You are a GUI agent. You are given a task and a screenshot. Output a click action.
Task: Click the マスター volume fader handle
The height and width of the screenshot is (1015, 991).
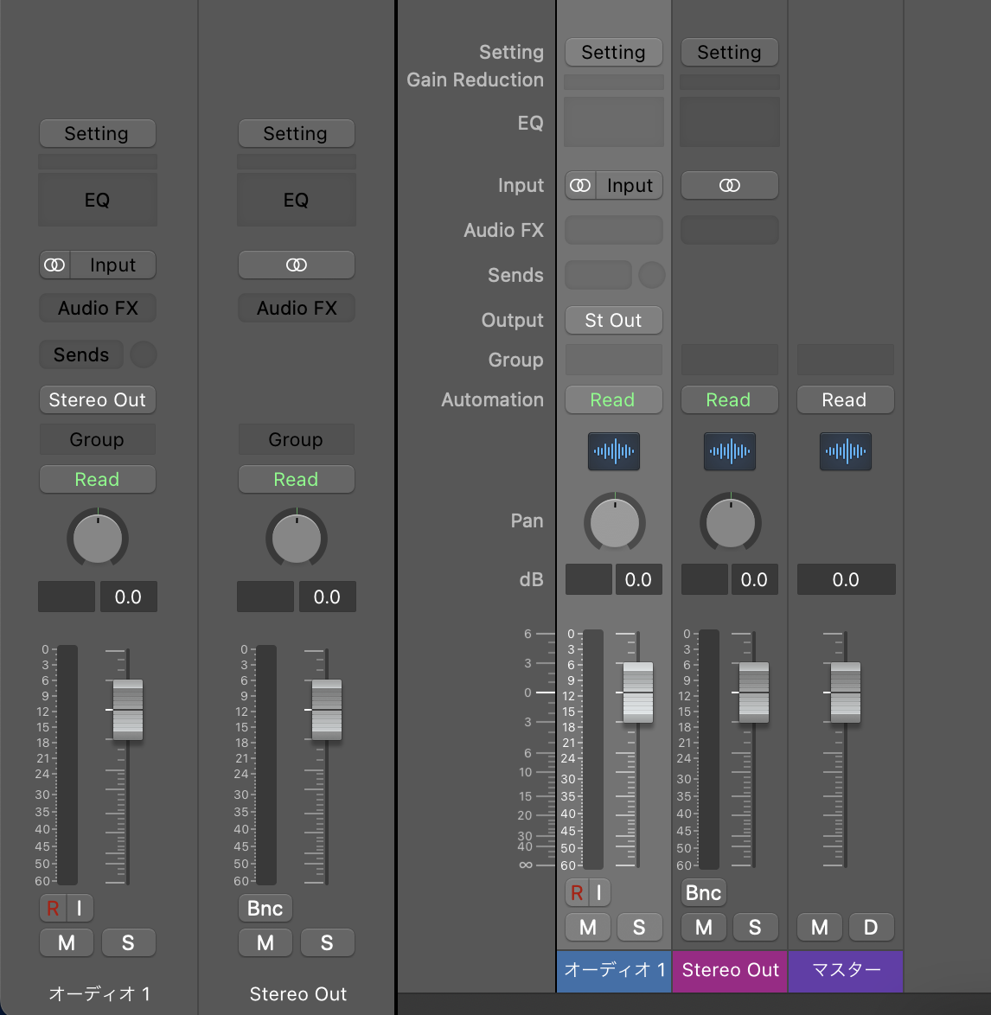(x=845, y=693)
